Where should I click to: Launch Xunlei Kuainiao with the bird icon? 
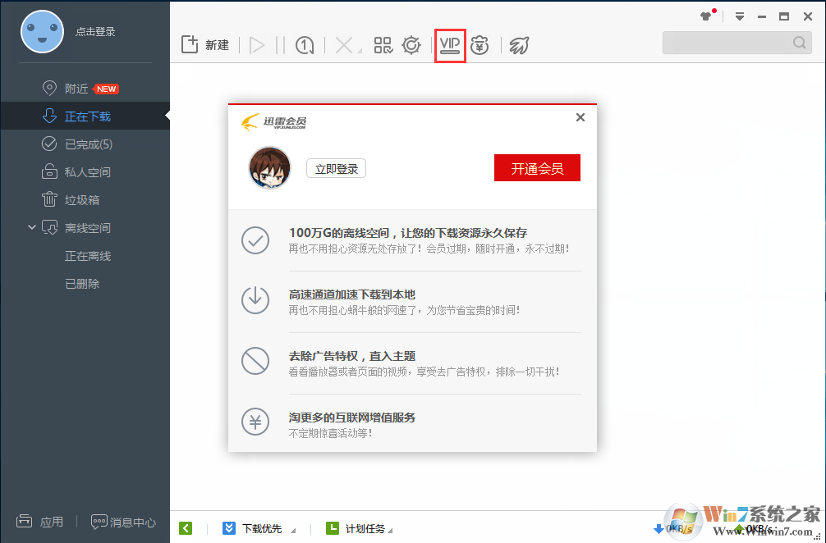point(518,45)
